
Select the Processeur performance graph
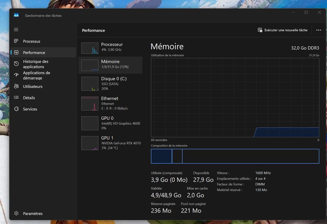point(90,48)
